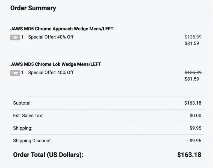Click Approach Wedge Special Offer 40% Off text
Viewport: 213px width, 168px height.
point(51,37)
